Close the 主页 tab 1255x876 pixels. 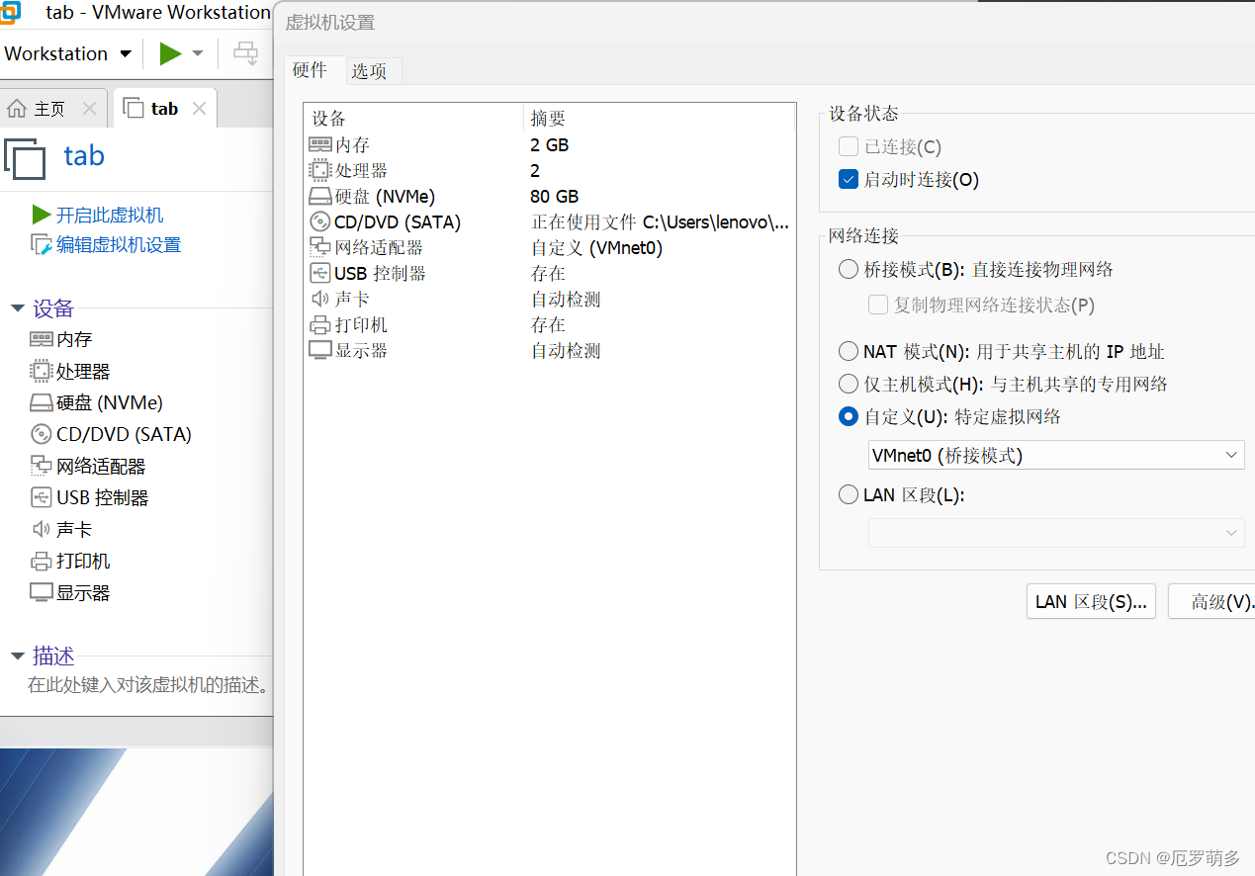(x=89, y=109)
